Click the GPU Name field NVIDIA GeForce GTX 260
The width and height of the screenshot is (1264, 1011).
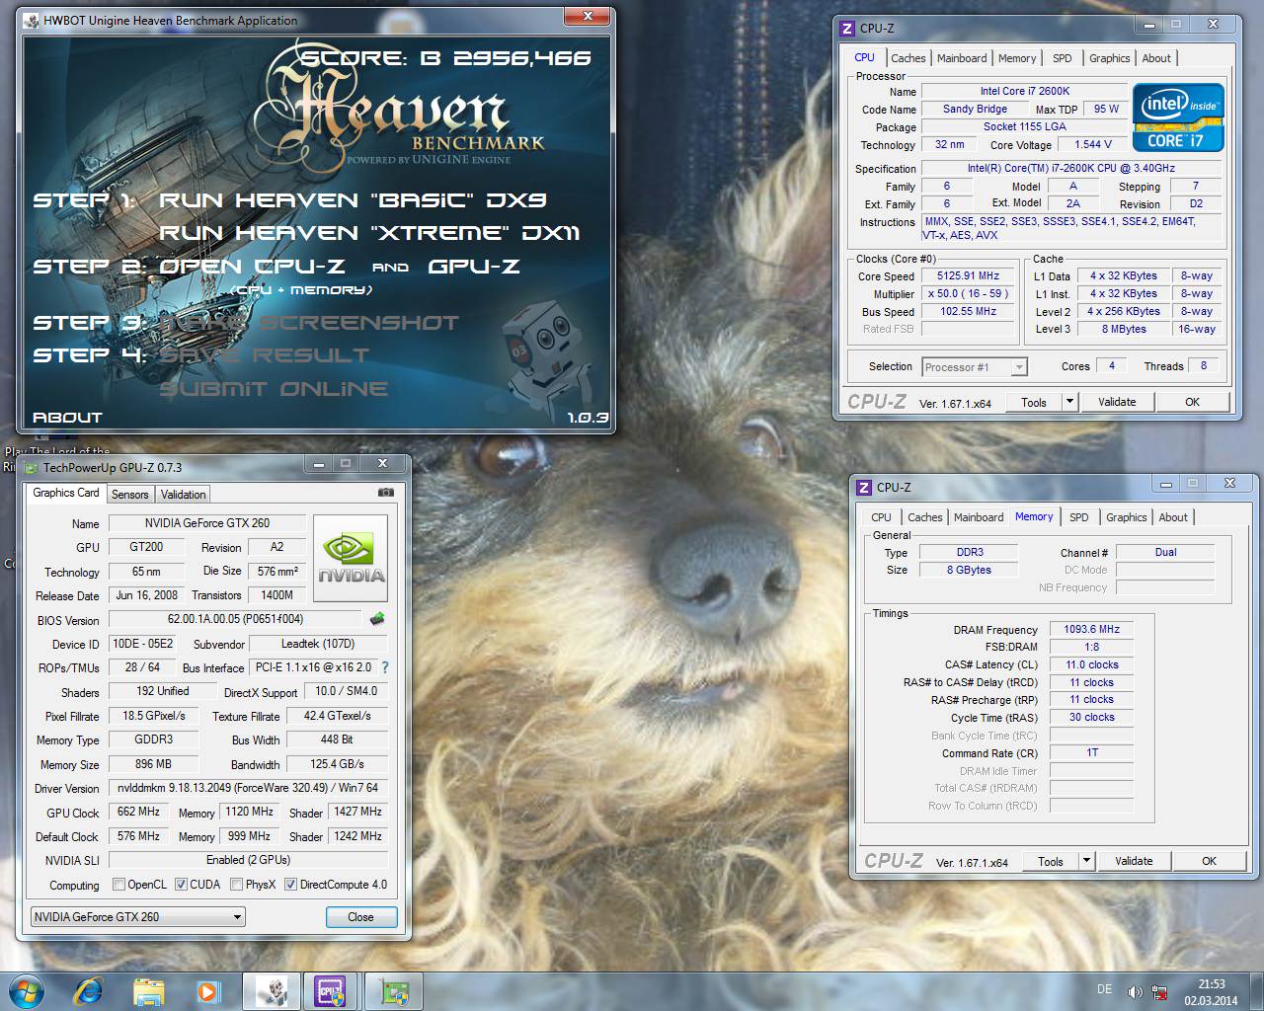tap(206, 523)
